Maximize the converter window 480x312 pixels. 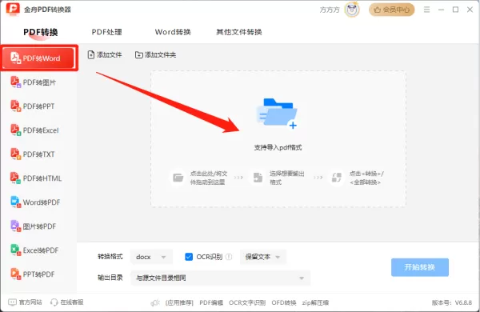(455, 10)
